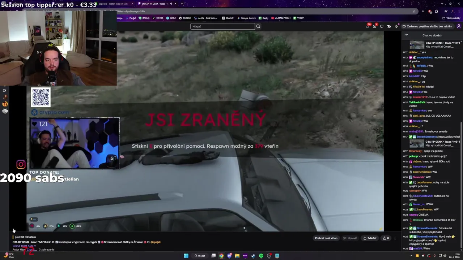The height and width of the screenshot is (260, 463).
Task: Click the search magnifier button next to Hľadať
Action: click(258, 26)
